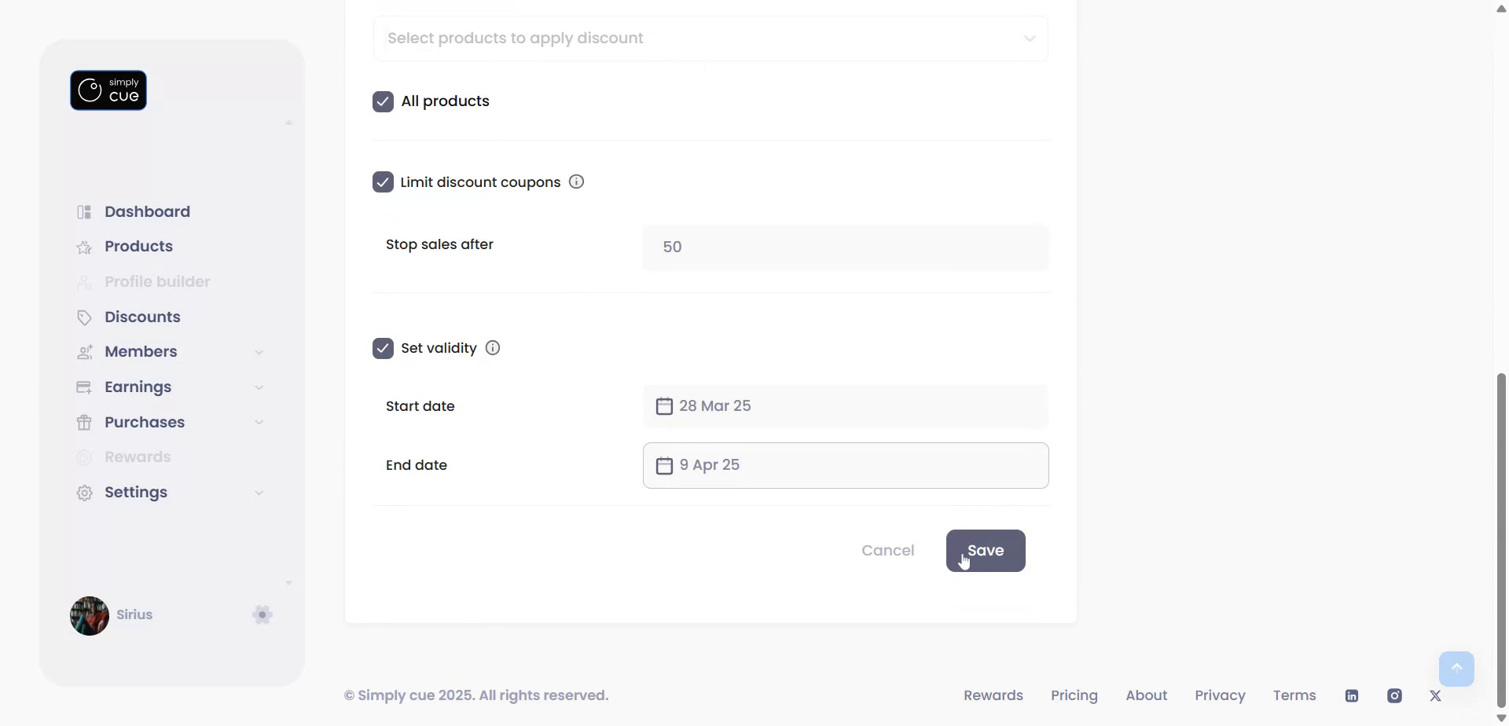The width and height of the screenshot is (1509, 726).
Task: Go to Discounts in the sidebar
Action: click(142, 317)
